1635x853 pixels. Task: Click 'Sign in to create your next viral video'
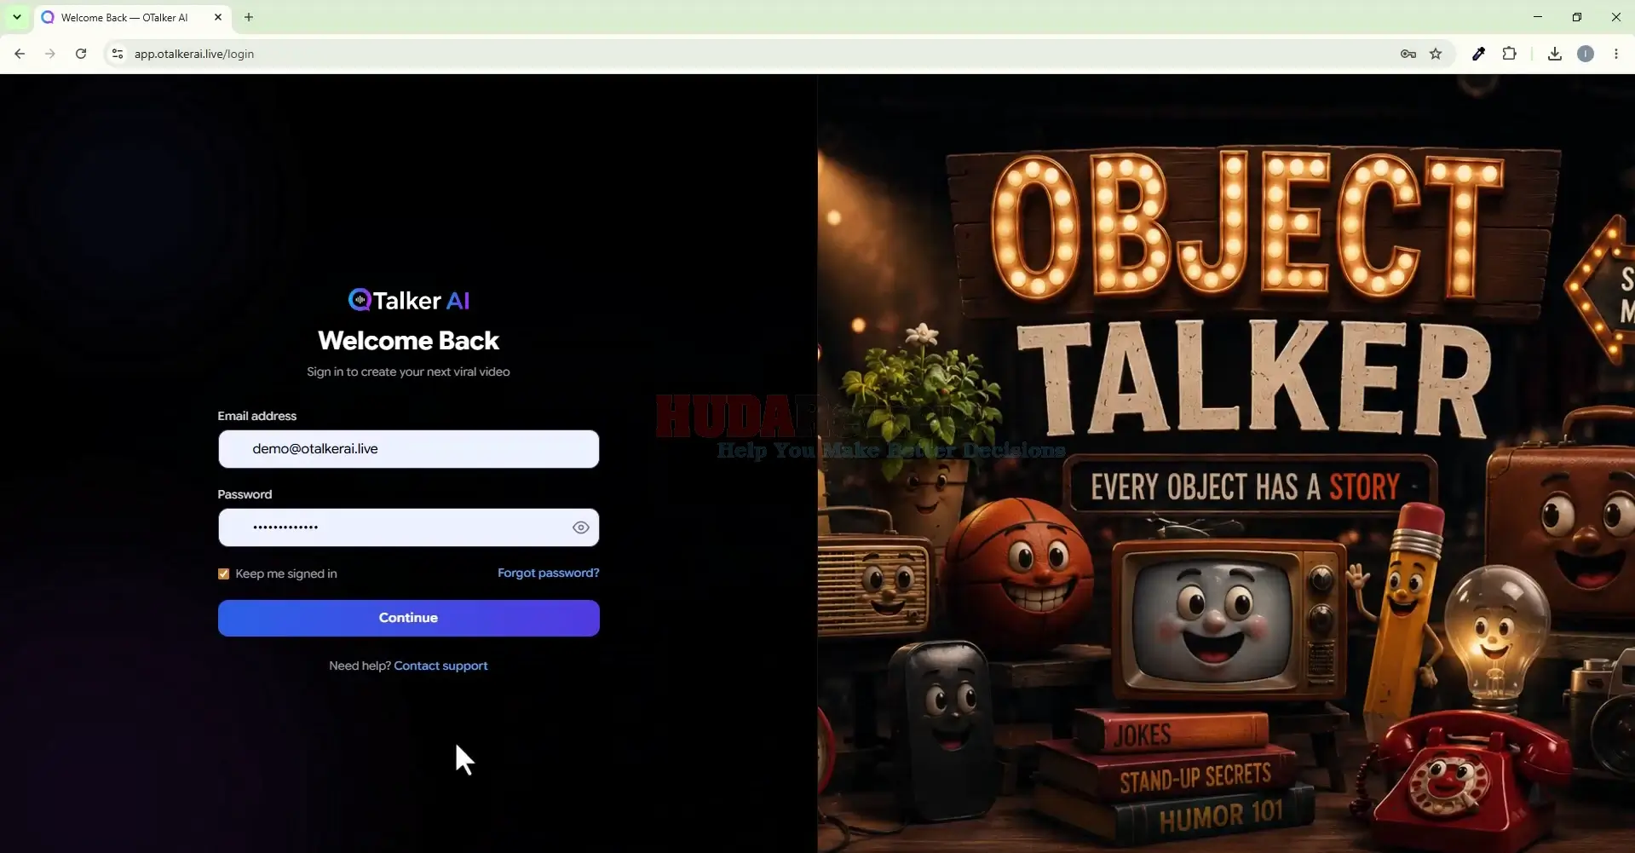[409, 372]
